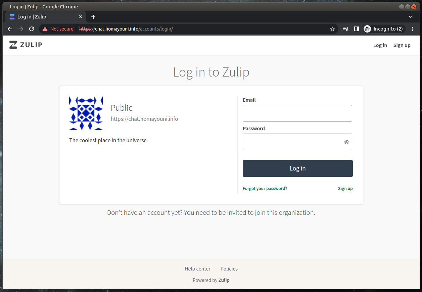Minimize the Chrome window
This screenshot has height=292, width=422.
[402, 7]
